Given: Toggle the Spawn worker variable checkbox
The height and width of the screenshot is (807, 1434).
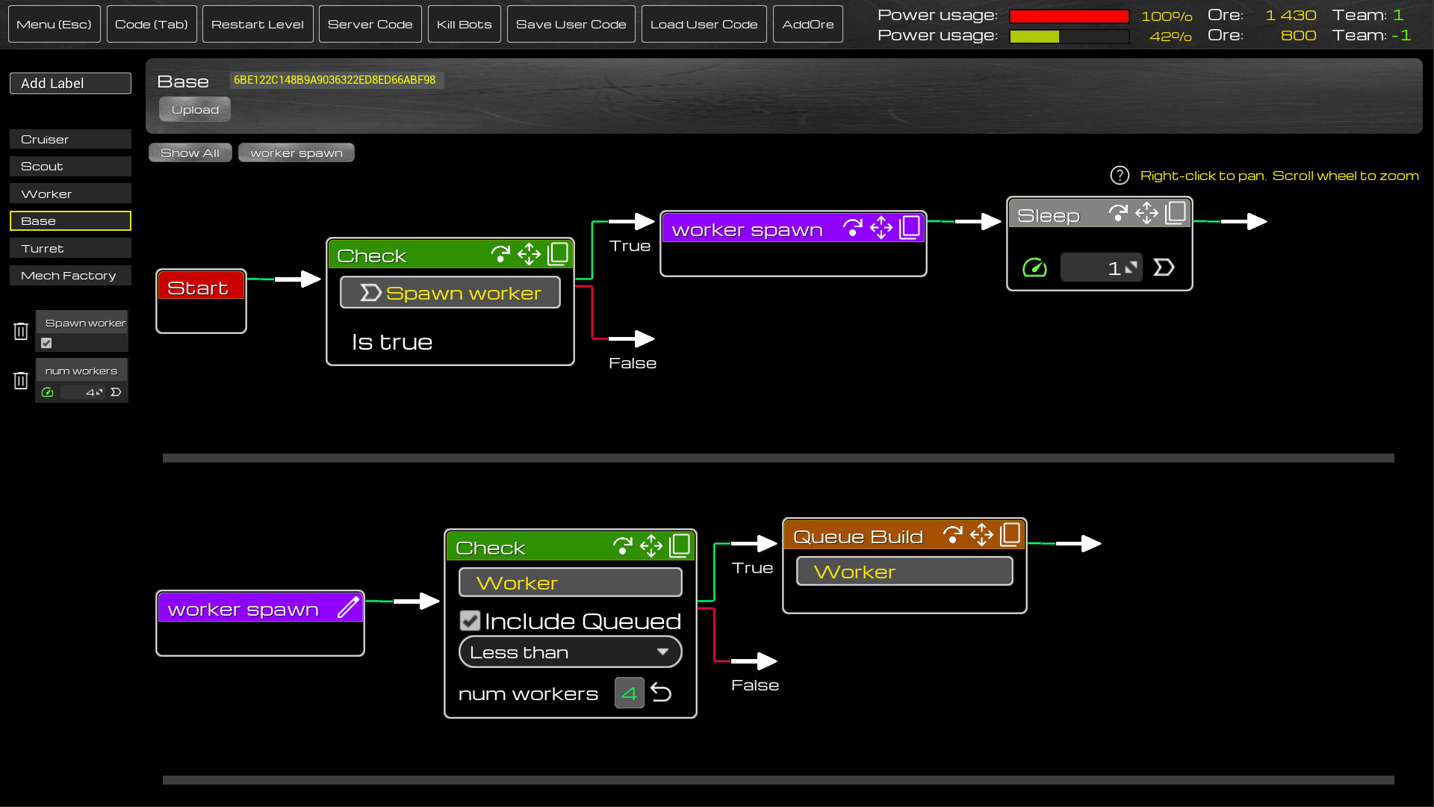Looking at the screenshot, I should pyautogui.click(x=46, y=343).
